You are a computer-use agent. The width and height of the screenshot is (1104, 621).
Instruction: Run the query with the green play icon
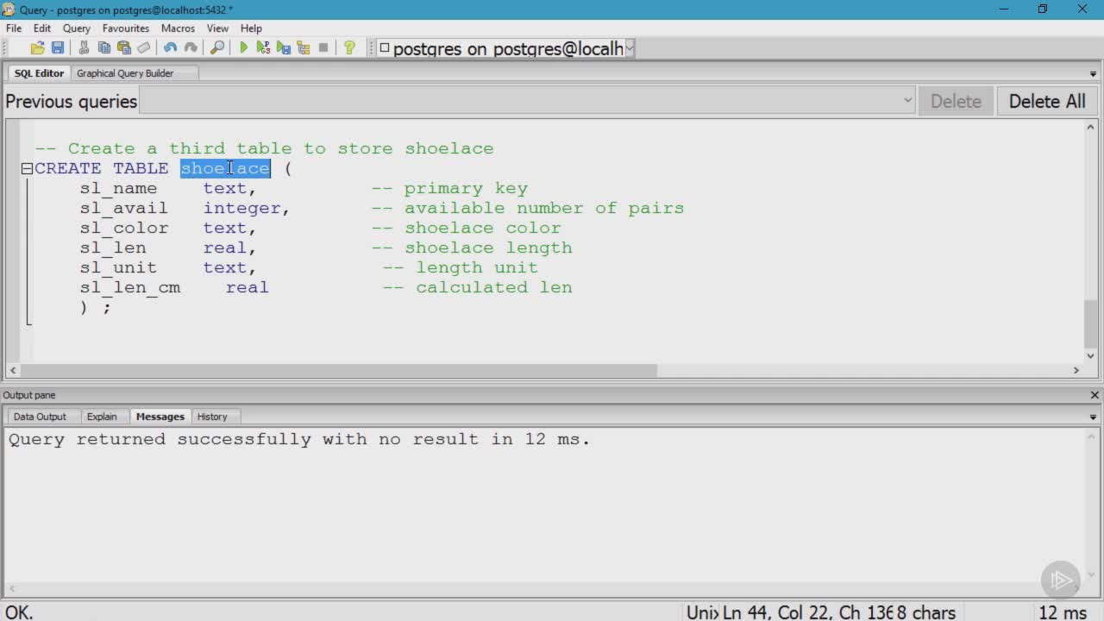coord(244,48)
